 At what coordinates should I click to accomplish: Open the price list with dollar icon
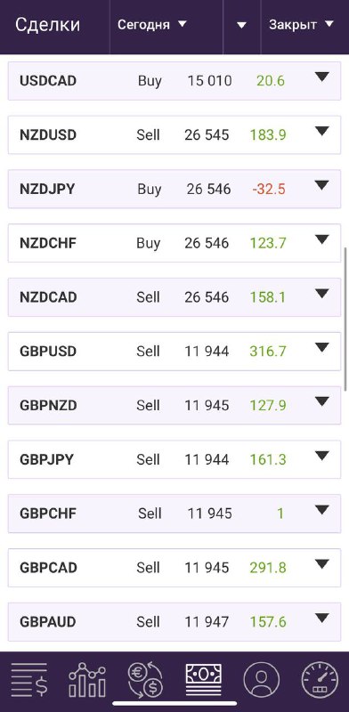[29, 680]
